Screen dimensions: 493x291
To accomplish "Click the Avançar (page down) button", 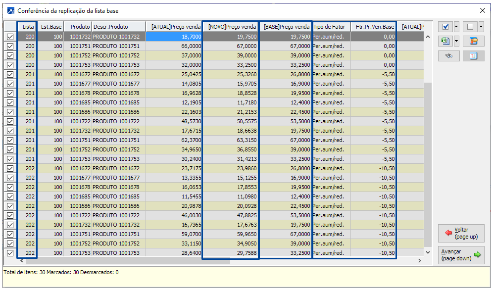I will tap(461, 255).
